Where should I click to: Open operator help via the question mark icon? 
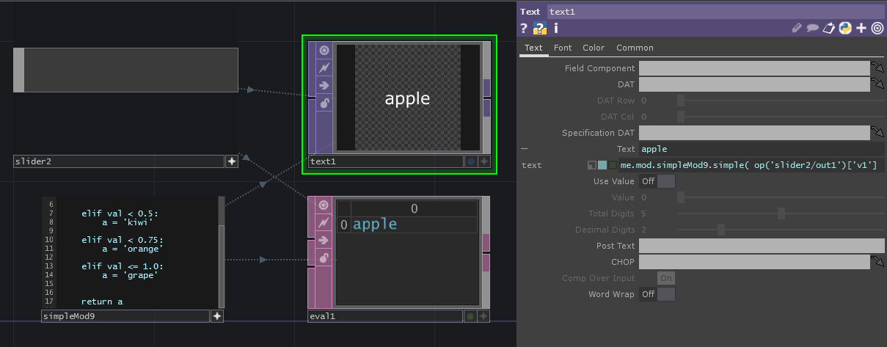tap(524, 29)
